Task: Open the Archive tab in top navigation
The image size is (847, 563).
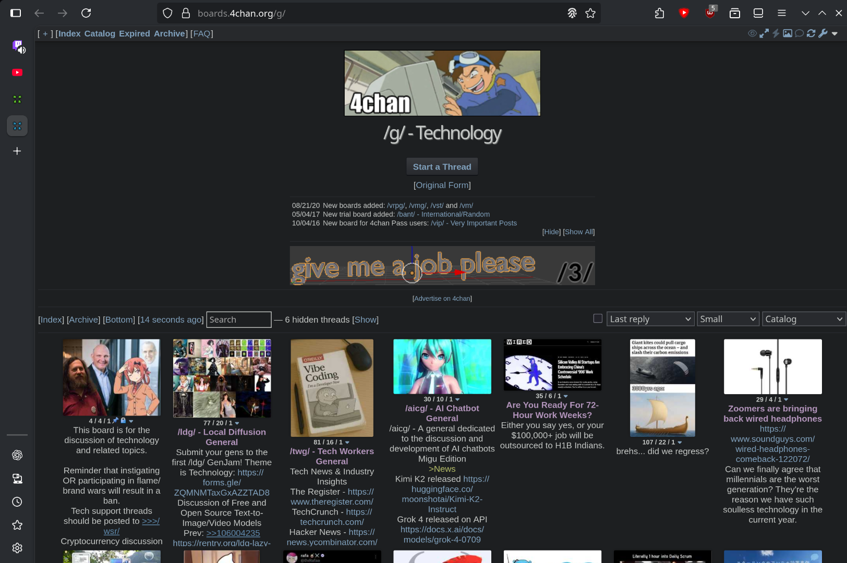Action: coord(170,33)
